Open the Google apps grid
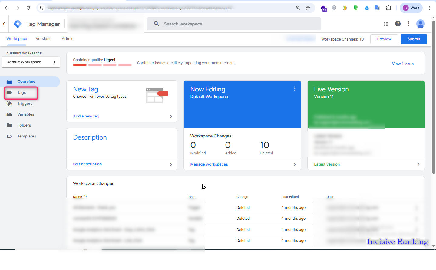Viewport: 436px width, 270px height. coord(386,24)
